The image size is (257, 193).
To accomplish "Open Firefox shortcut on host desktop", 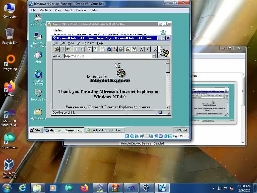I will (x=10, y=88).
